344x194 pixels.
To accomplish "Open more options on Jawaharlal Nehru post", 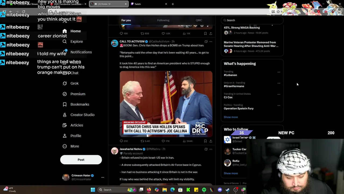I will pos(211,149).
